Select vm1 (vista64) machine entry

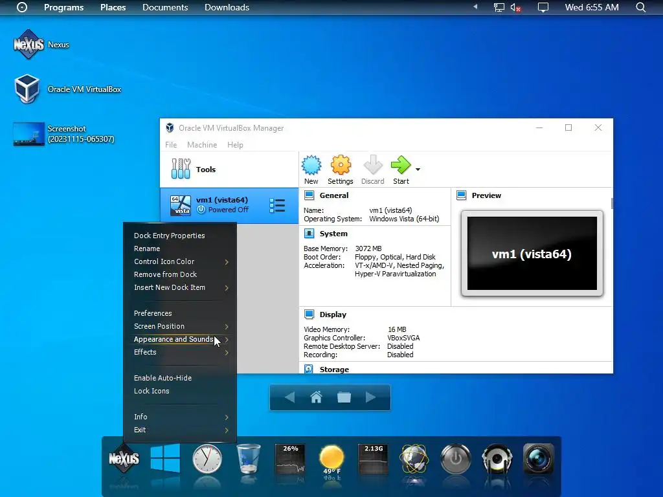[229, 205]
